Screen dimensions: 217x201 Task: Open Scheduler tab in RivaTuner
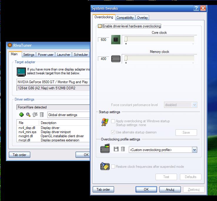(81, 55)
